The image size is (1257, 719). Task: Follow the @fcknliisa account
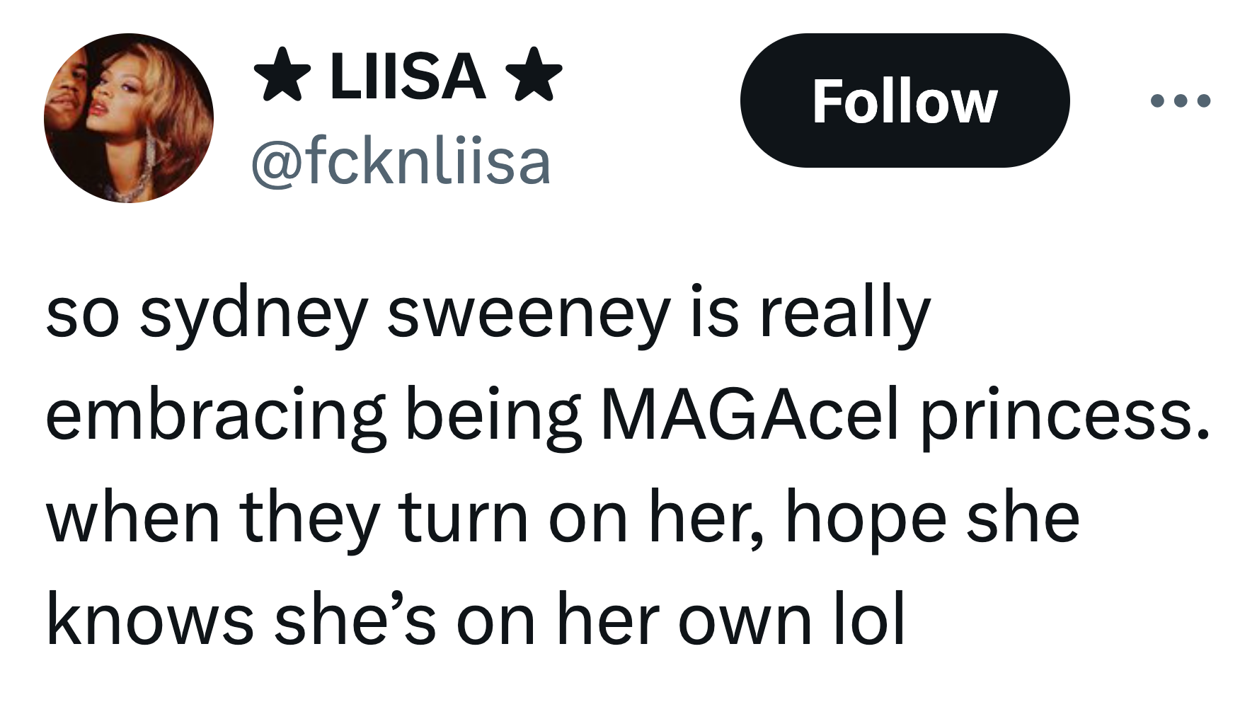(904, 100)
